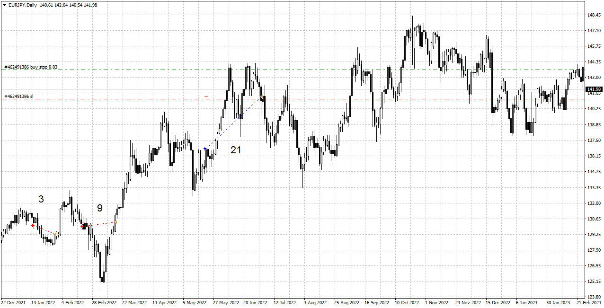The height and width of the screenshot is (308, 604).
Task: Click the 145.75 price scale label
Action: point(594,46)
